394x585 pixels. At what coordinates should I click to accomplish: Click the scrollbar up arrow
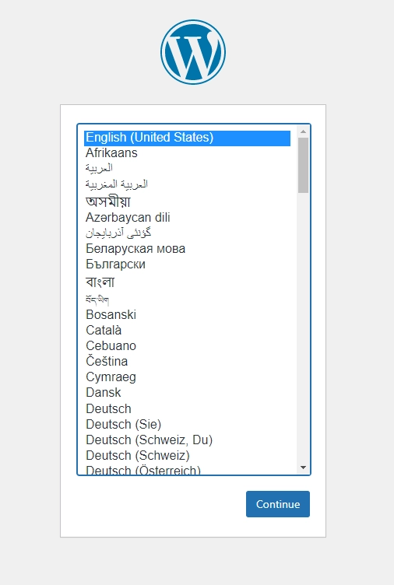[x=303, y=131]
